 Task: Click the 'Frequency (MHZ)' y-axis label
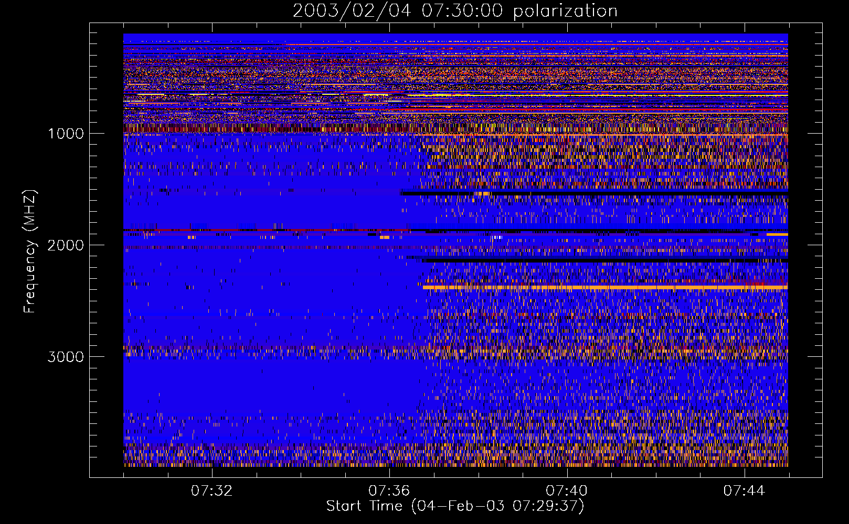(x=30, y=252)
